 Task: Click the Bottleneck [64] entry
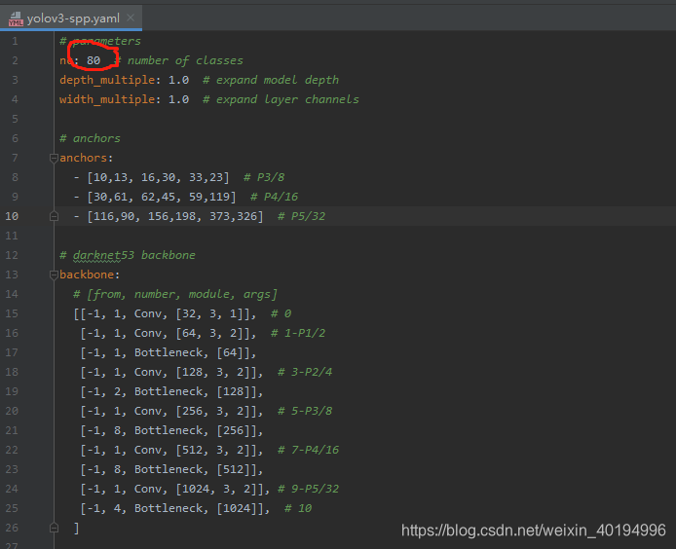169,353
